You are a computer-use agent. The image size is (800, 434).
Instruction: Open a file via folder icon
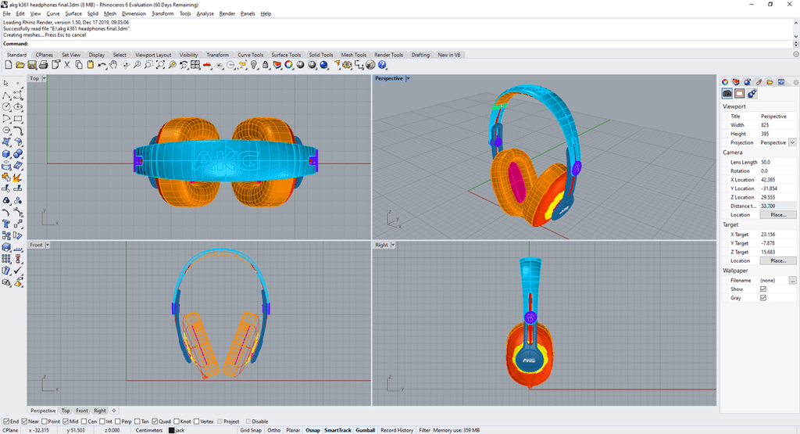click(20, 65)
